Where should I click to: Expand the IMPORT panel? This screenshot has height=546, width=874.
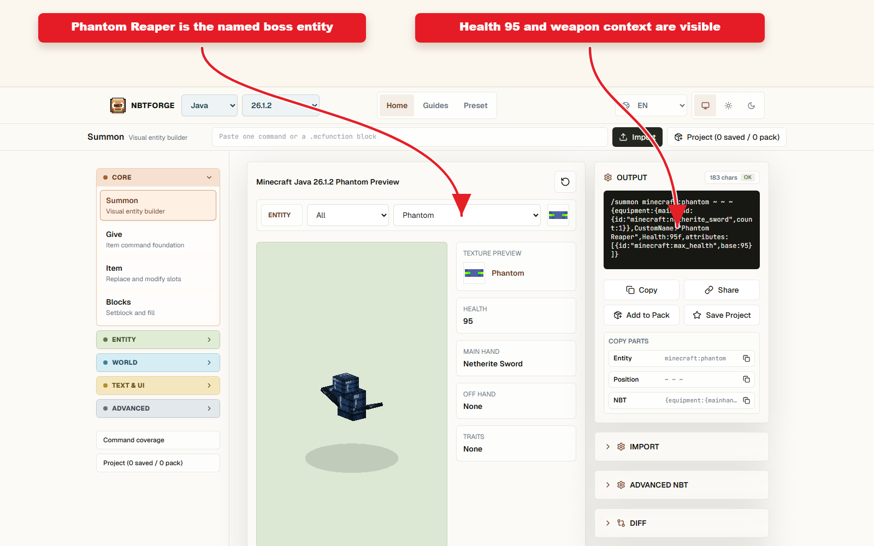coord(681,447)
